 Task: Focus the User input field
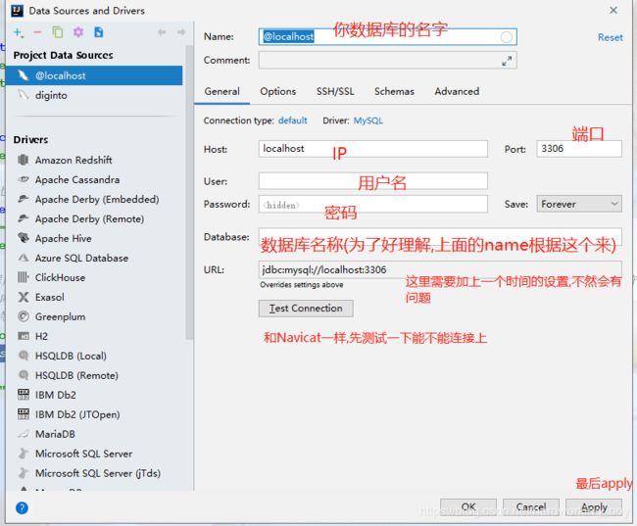(x=373, y=181)
